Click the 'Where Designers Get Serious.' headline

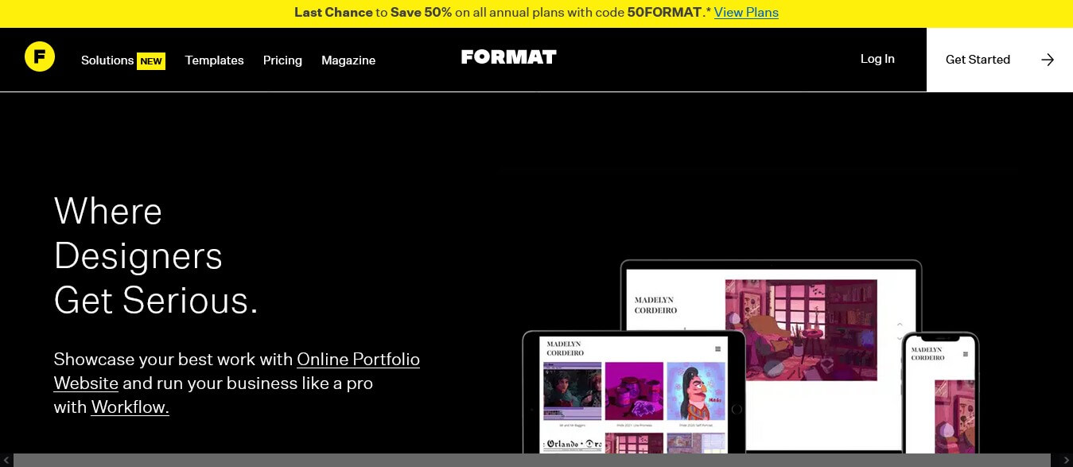coord(156,256)
